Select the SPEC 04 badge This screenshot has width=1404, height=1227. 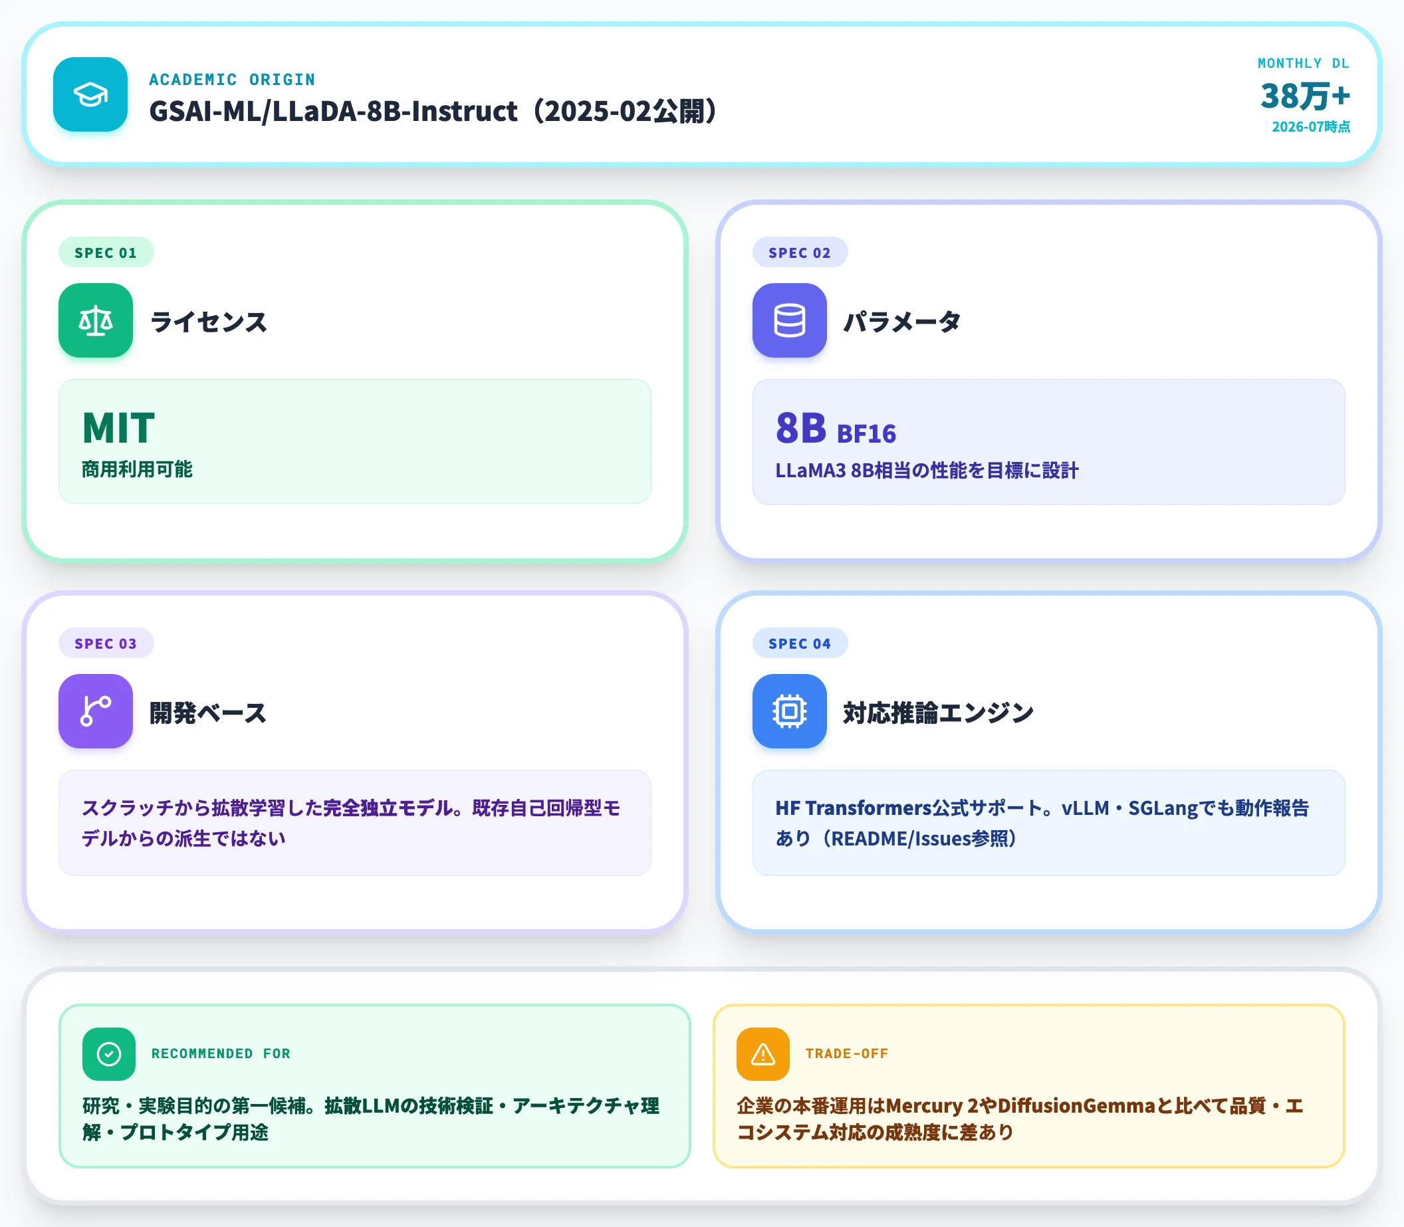click(800, 643)
